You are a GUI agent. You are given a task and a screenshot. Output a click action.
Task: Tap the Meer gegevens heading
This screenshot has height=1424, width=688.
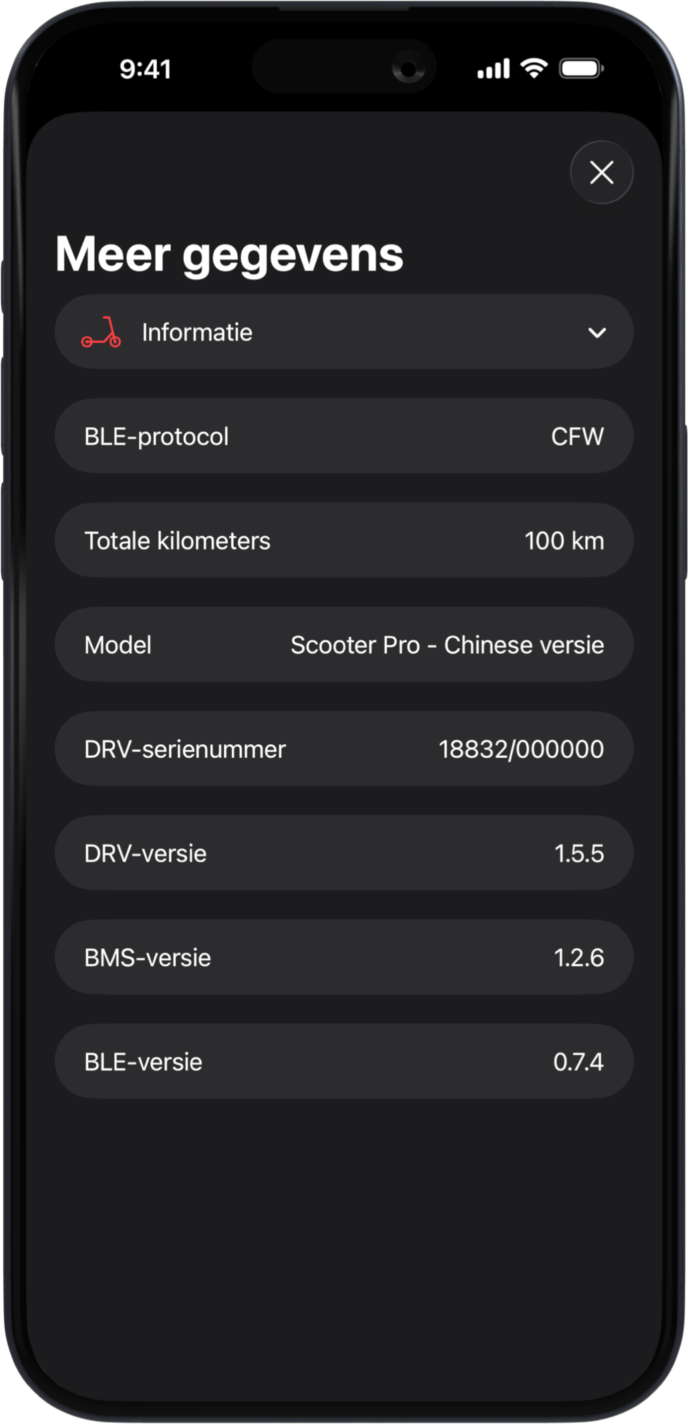(229, 255)
